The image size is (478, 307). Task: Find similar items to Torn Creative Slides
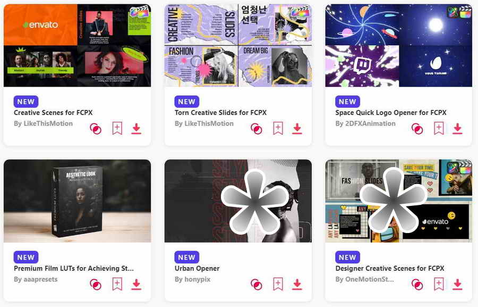click(257, 129)
